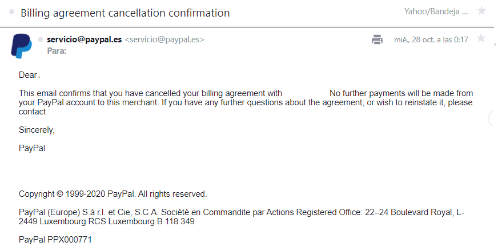Click the Copyright © 1999-2020 PayPal line
Image resolution: width=502 pixels, height=250 pixels.
tap(113, 194)
